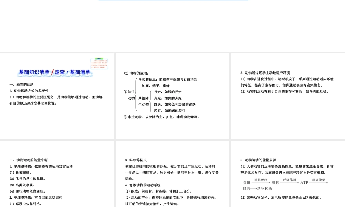Select the slide headed 二、动物运动的能量来源

[57, 174]
